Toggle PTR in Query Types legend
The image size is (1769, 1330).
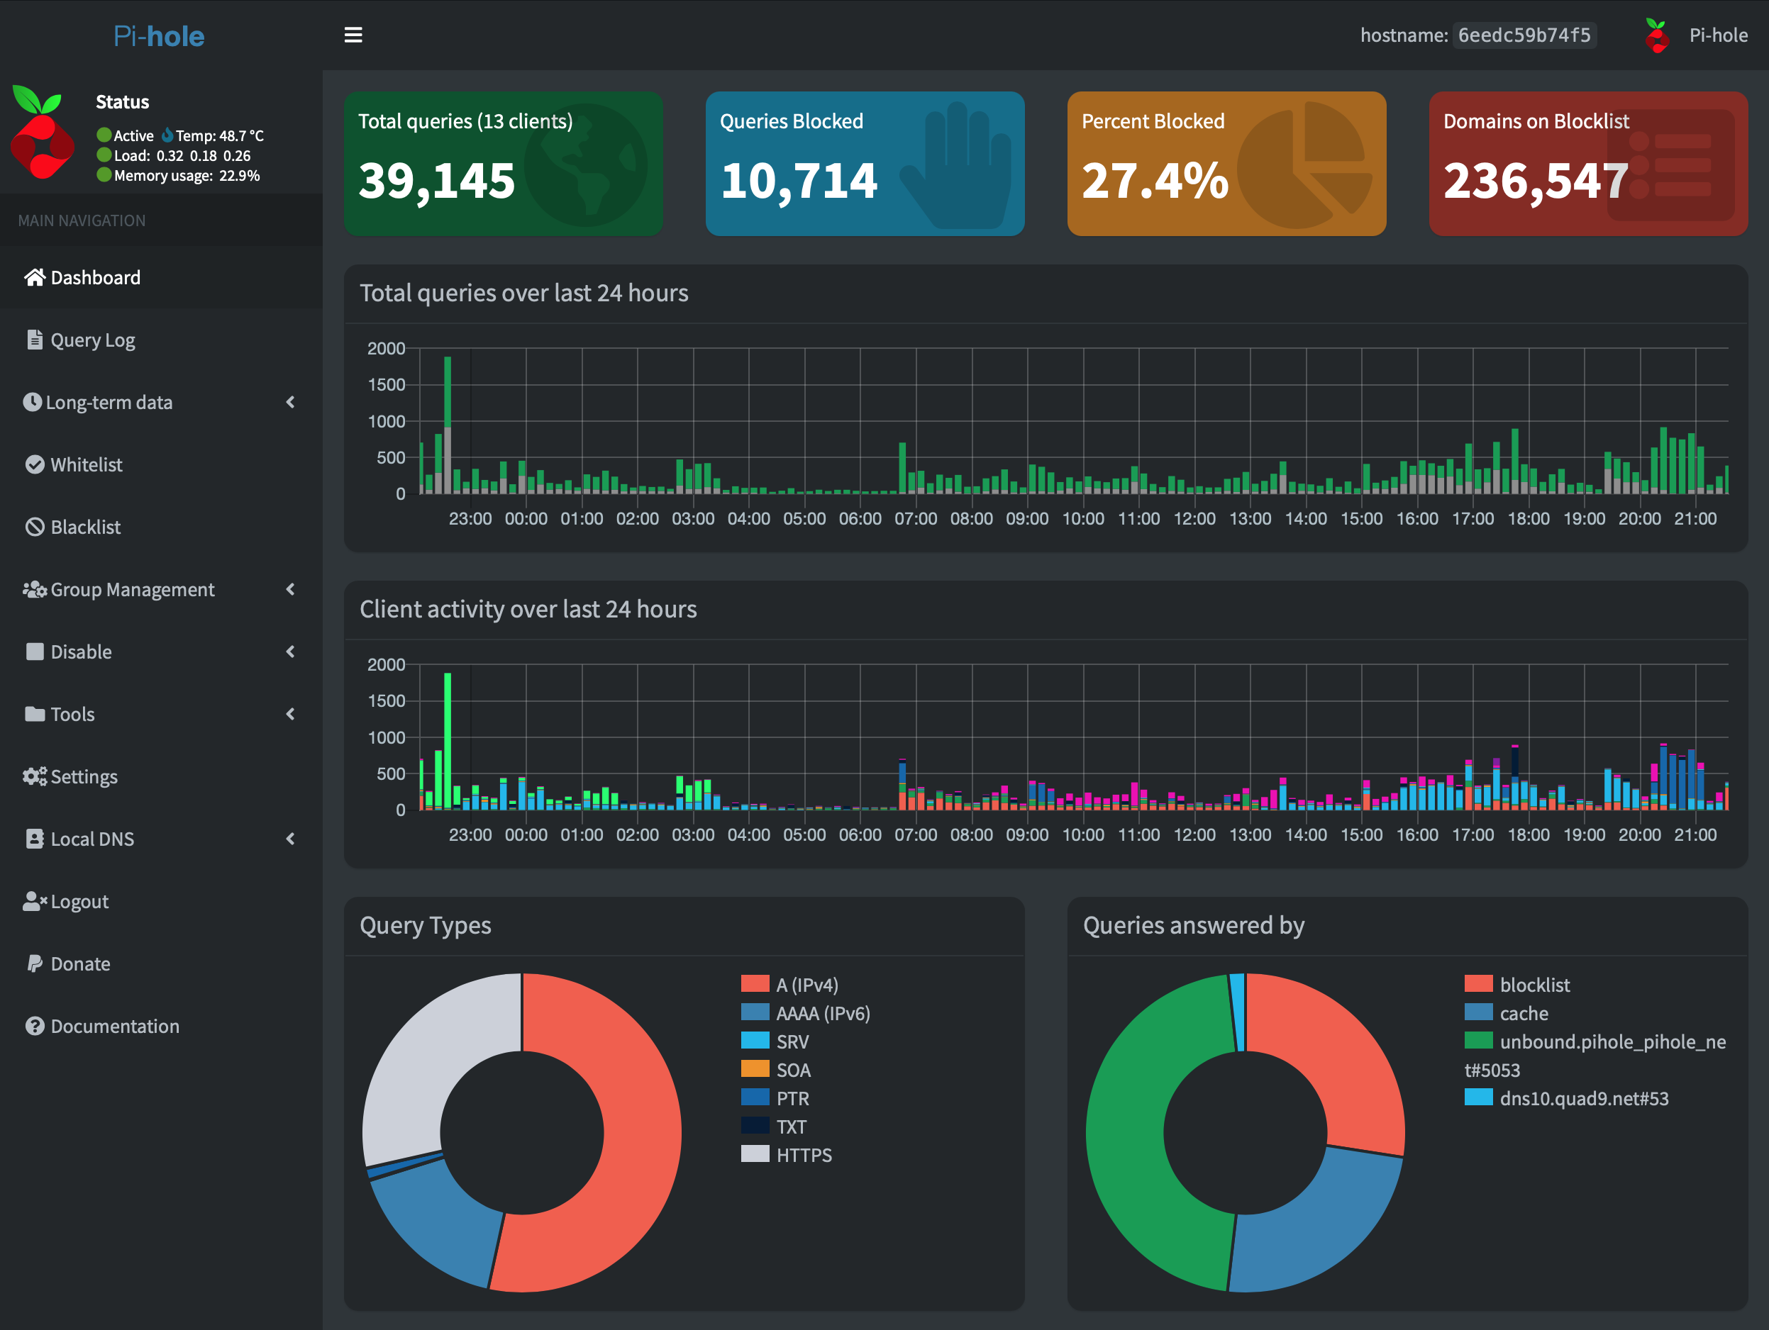coord(775,1097)
